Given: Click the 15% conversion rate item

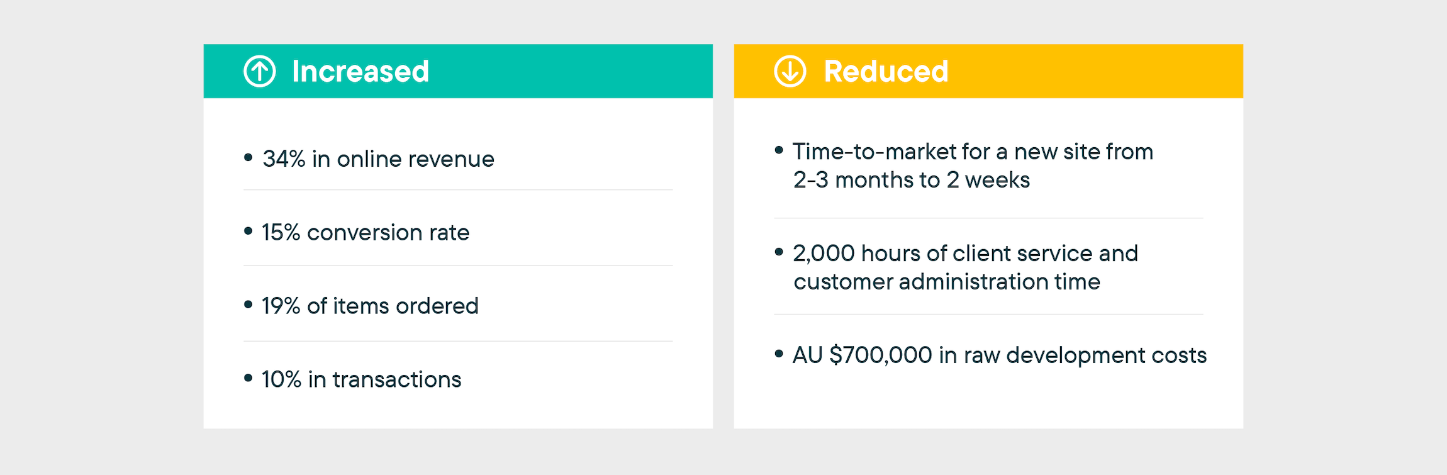Looking at the screenshot, I should [x=366, y=232].
